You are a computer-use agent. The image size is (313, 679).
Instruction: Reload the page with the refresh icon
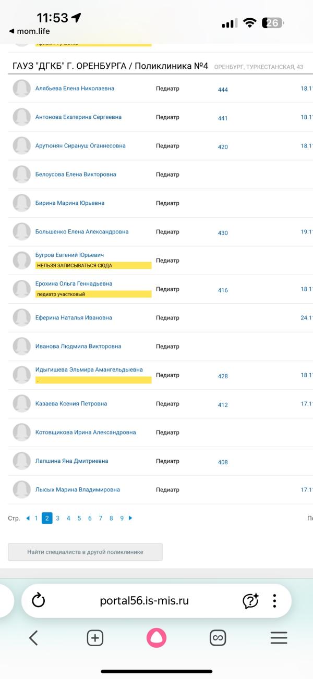[39, 601]
